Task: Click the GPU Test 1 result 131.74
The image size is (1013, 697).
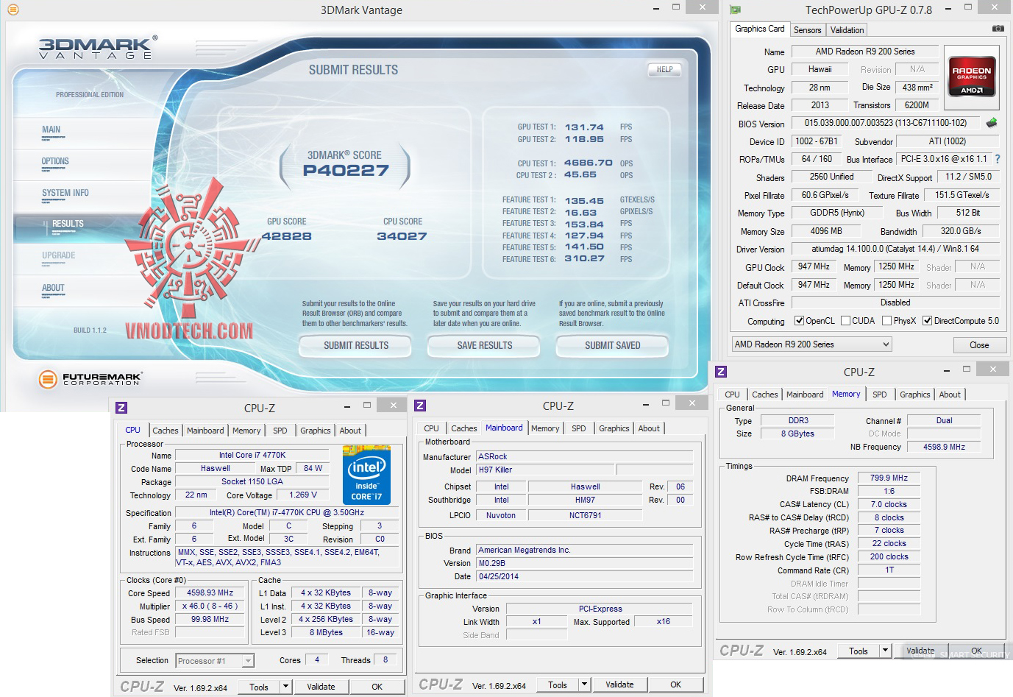Action: point(584,127)
